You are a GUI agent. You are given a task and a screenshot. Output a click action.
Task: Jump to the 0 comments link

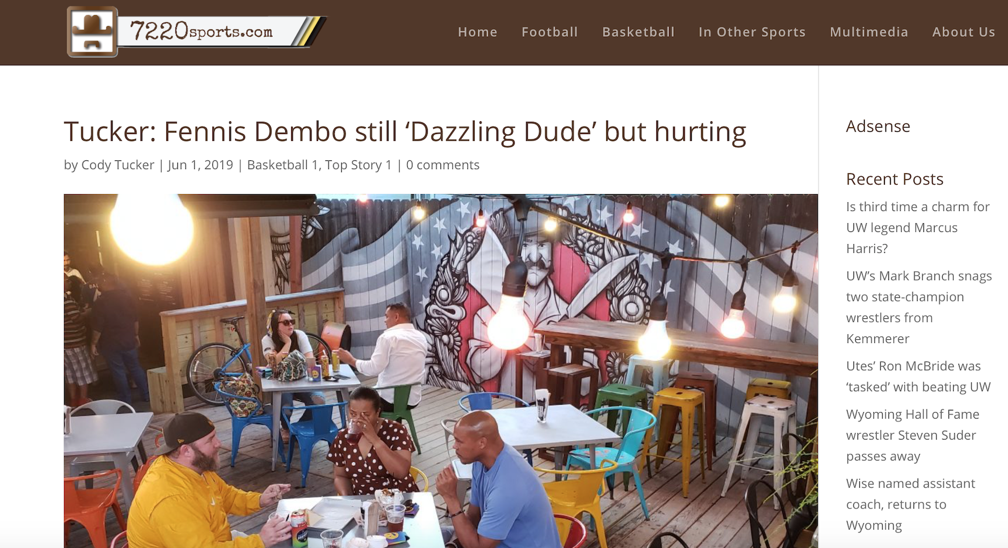pyautogui.click(x=443, y=165)
